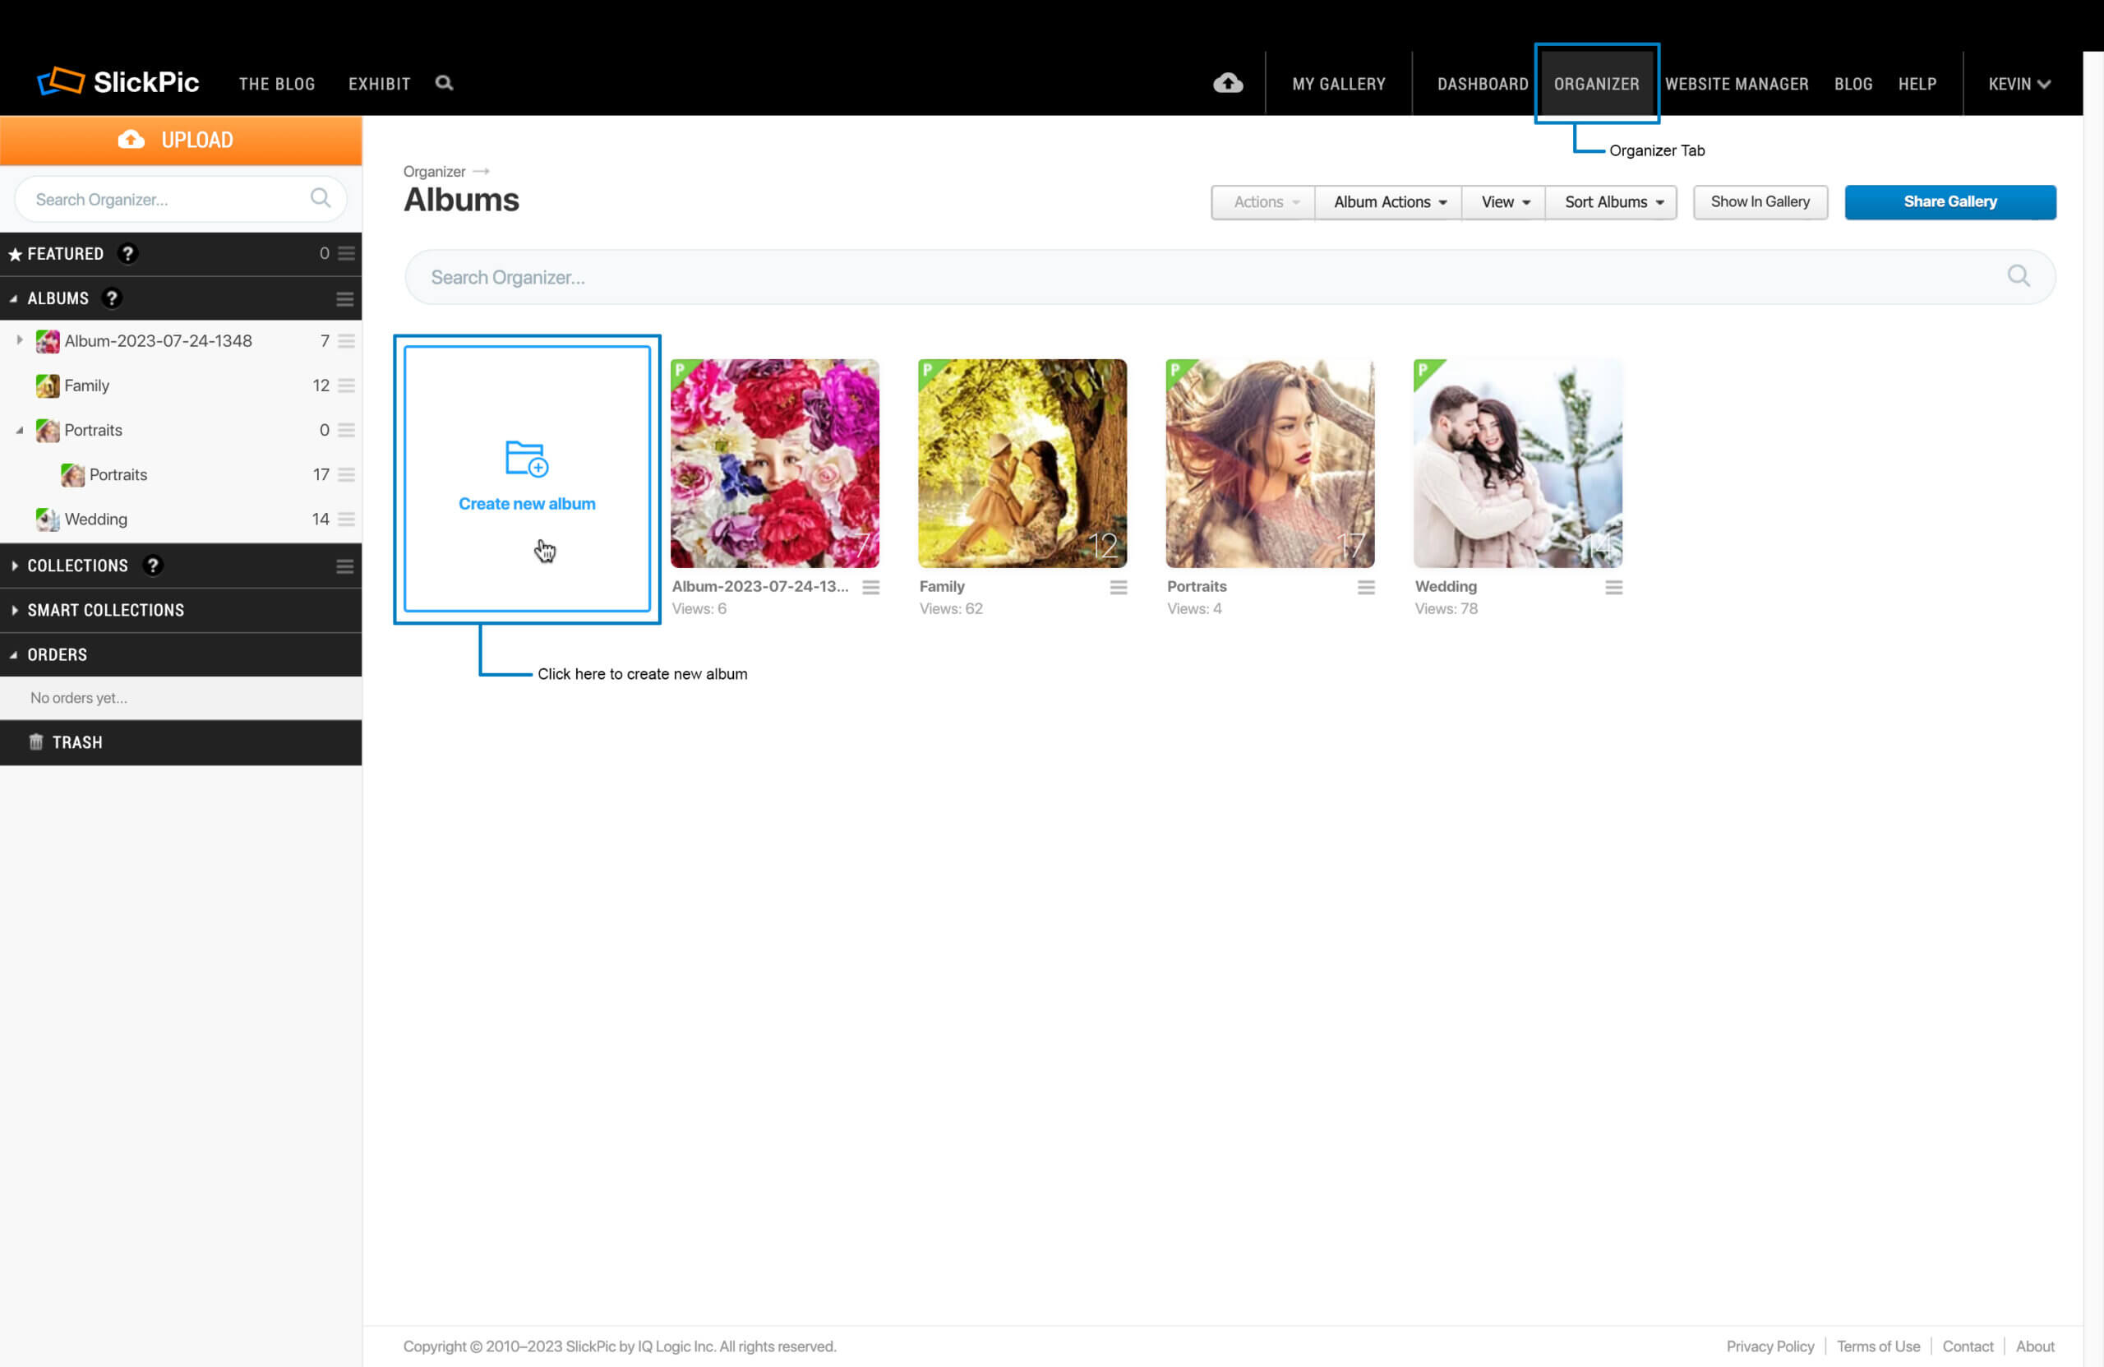Collapse the ORDERS sidebar section
This screenshot has width=2104, height=1367.
(14, 655)
